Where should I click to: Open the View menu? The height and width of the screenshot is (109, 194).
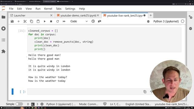point(28,9)
